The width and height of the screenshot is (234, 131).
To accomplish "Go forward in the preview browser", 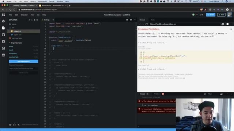I will pyautogui.click(x=143, y=24).
